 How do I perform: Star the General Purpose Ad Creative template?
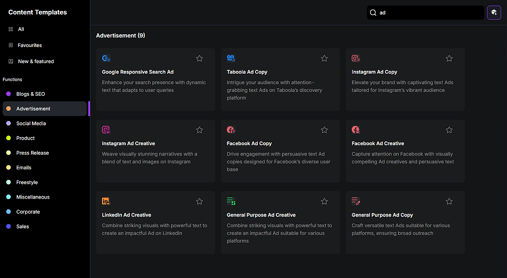coord(324,201)
